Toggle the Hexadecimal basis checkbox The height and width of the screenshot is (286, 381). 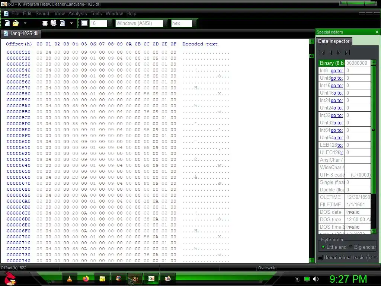[x=320, y=257]
